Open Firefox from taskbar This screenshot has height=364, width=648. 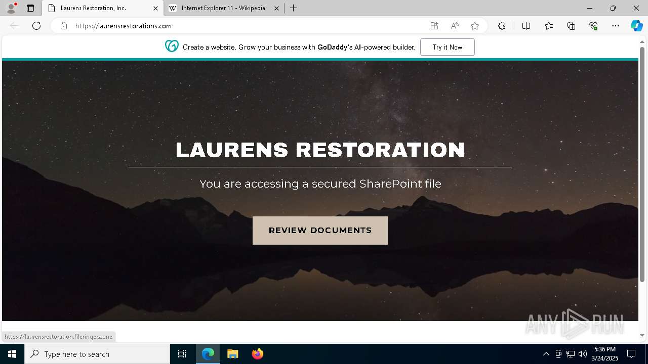[x=257, y=354]
